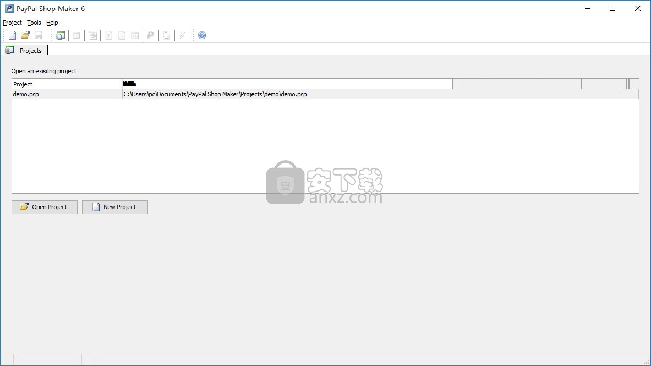Click the Project column header
651x366 pixels.
point(67,84)
